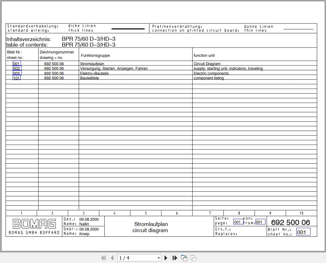Click the 'Inhaltsverzeichnis:' heading
326x263 pixels.
pos(28,39)
